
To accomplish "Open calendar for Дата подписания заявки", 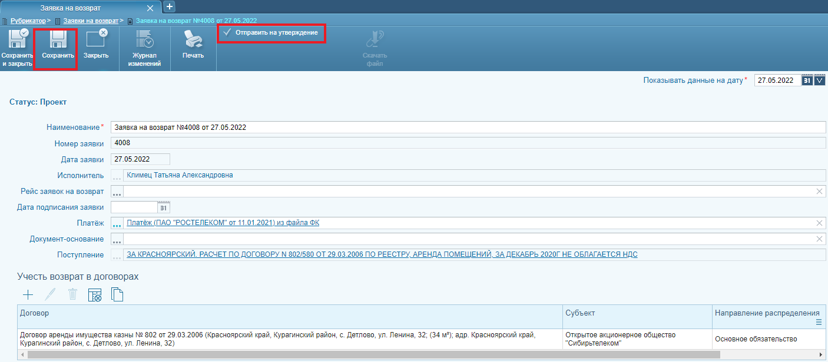I will tap(164, 207).
